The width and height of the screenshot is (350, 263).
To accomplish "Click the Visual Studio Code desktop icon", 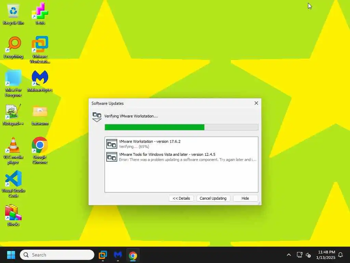I will (13, 184).
